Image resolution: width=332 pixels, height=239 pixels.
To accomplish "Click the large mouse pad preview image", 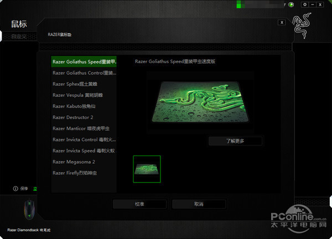I will [203, 101].
